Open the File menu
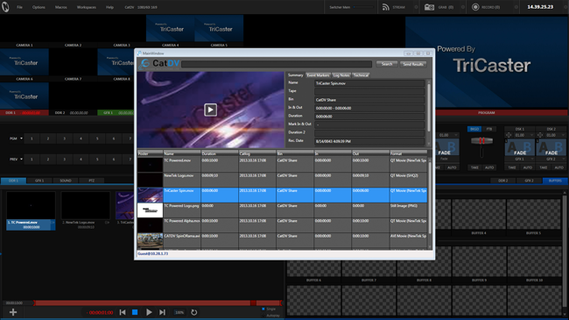The image size is (569, 320). coord(19,7)
